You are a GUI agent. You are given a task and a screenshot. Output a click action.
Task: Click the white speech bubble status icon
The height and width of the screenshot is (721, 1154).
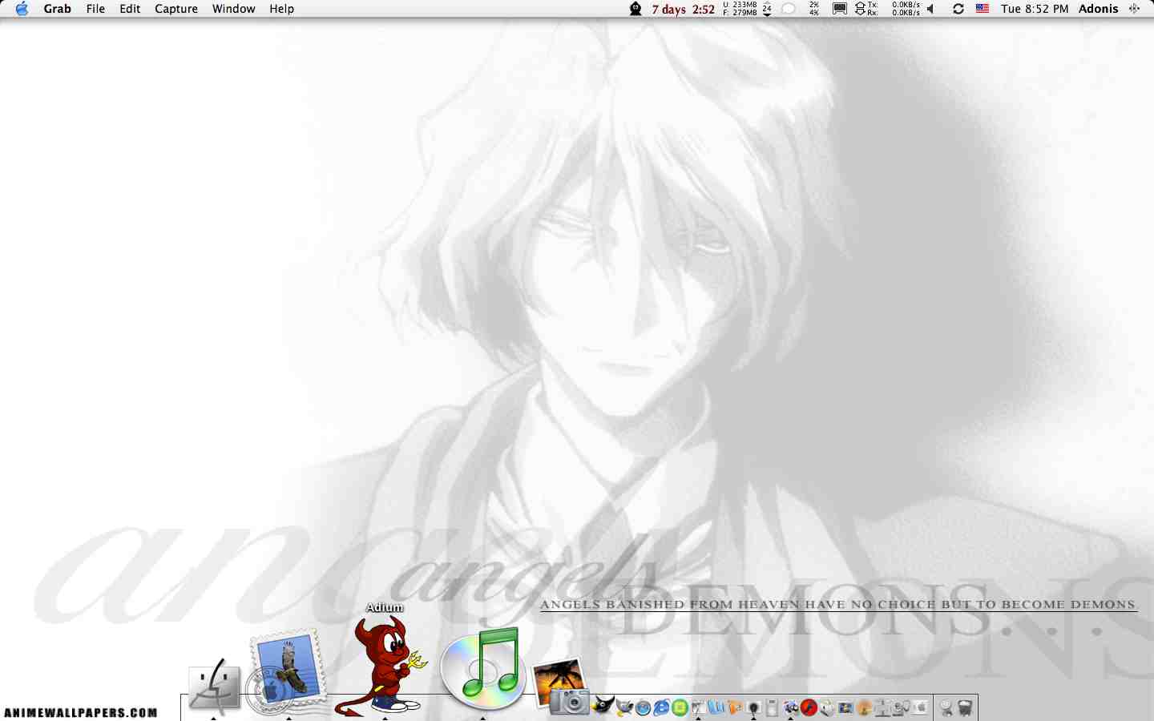[x=789, y=9]
